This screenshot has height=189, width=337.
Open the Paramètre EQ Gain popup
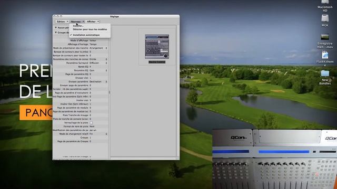coord(98,70)
